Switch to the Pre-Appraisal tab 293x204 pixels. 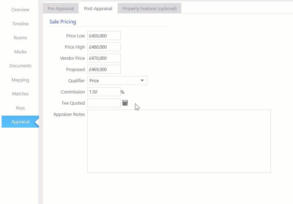(61, 8)
